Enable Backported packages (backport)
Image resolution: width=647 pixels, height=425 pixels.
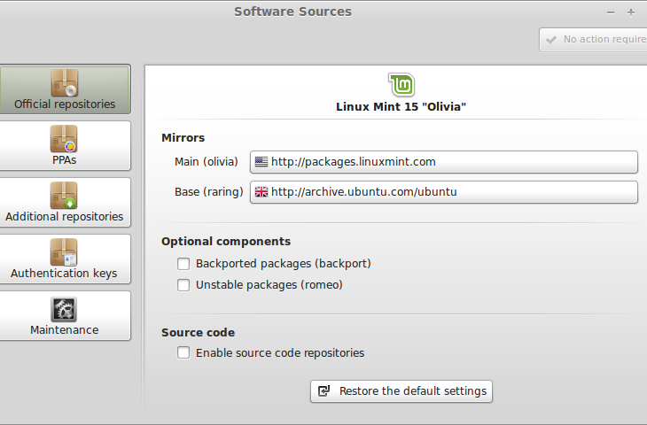click(x=183, y=263)
